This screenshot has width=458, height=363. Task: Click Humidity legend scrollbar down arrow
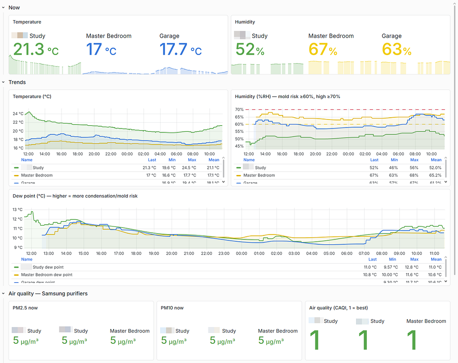(446, 182)
